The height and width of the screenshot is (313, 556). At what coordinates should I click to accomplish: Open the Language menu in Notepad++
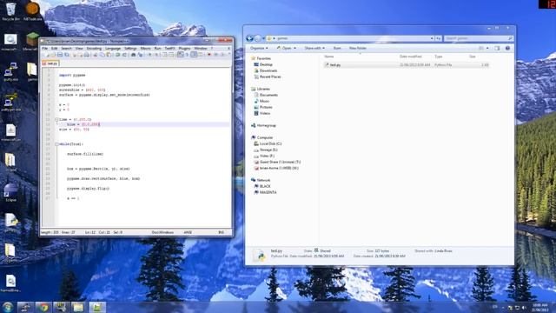click(113, 49)
